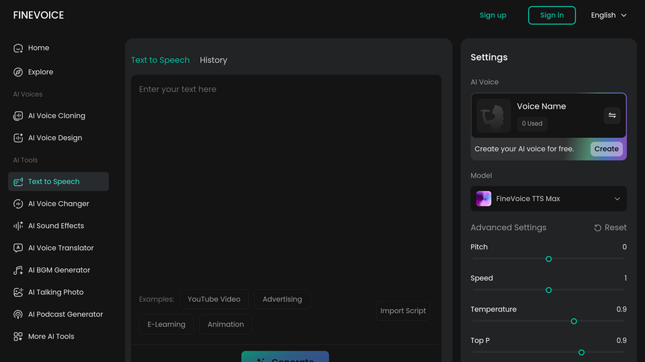Click the AI Voice Changer icon
This screenshot has height=362, width=645.
[x=18, y=204]
